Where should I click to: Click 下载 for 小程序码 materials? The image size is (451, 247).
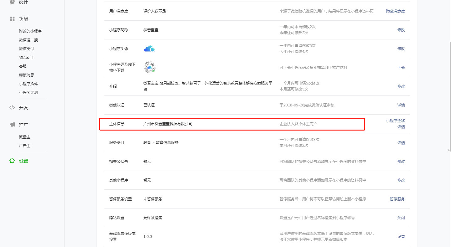pyautogui.click(x=401, y=68)
